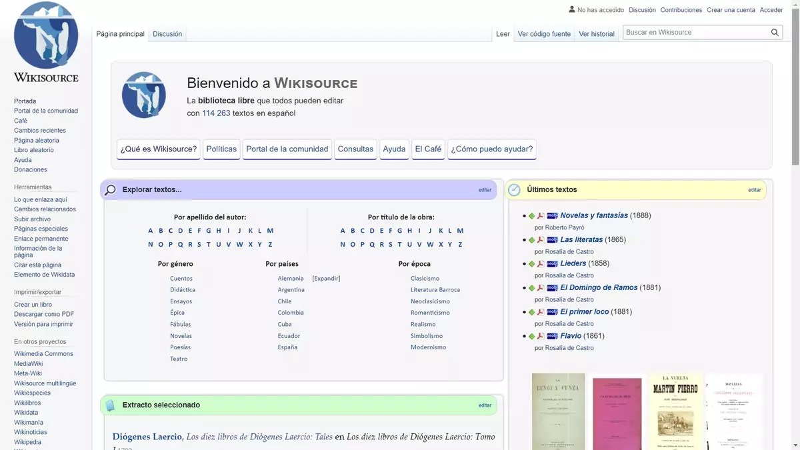Open the 'Diógenes Laercio' author link
Screen dimensions: 800x450
147,437
